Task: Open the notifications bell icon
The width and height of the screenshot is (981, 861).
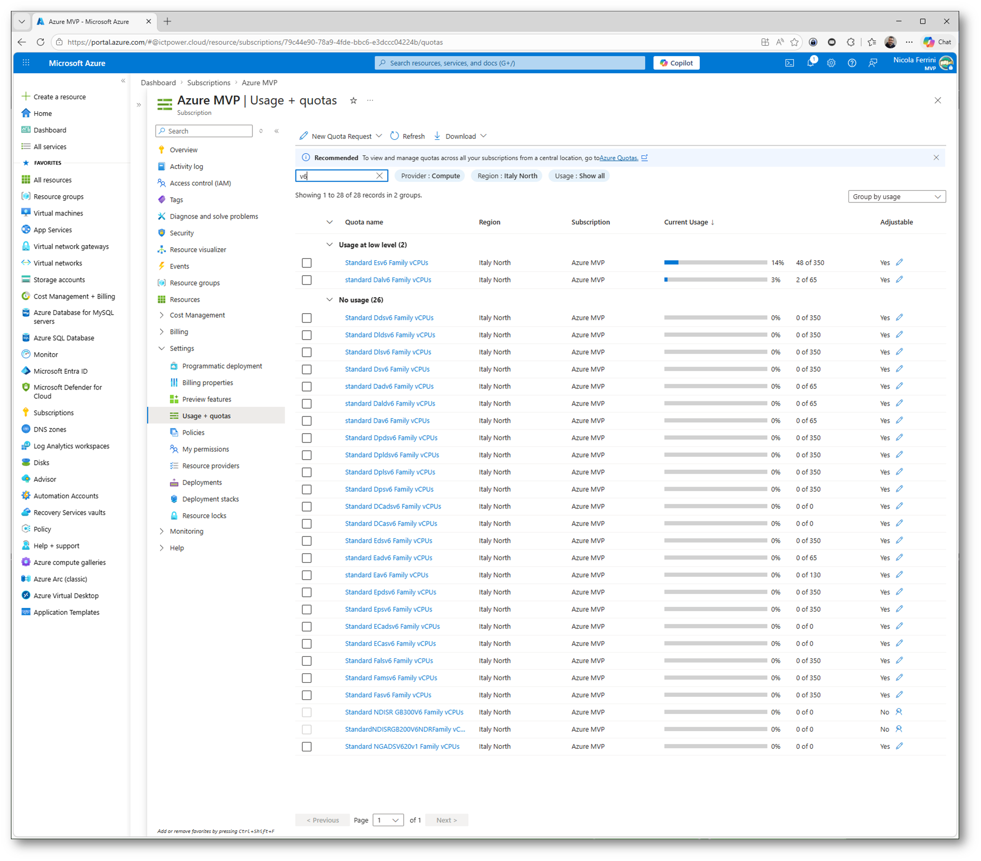Action: (810, 63)
